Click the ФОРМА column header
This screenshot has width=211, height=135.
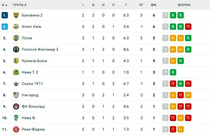pos(184,5)
